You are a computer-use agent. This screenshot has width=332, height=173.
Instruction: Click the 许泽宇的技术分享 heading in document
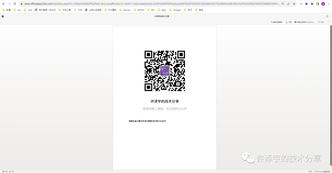pos(165,101)
